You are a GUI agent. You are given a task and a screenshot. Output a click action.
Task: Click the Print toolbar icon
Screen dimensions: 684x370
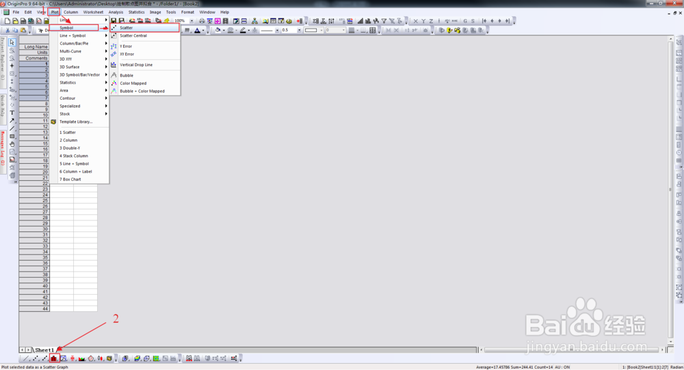pos(202,21)
